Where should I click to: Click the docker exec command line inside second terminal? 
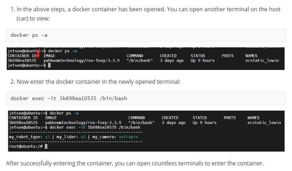95,127
